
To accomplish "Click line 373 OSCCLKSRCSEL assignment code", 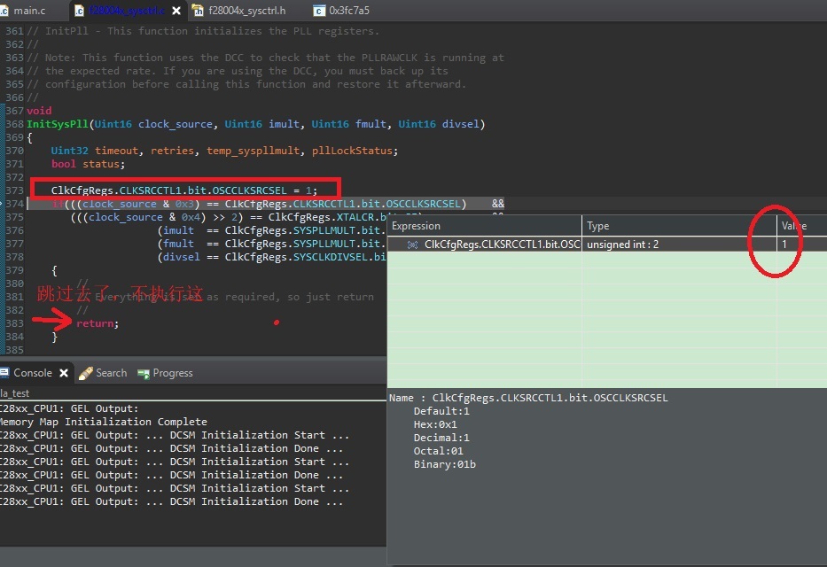I will 184,190.
